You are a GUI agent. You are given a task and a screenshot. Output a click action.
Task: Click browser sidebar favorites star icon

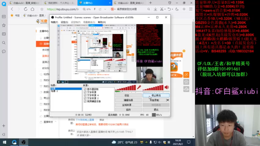4,25
